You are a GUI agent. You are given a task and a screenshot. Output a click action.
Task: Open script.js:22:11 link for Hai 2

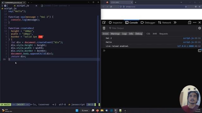[x=192, y=38]
